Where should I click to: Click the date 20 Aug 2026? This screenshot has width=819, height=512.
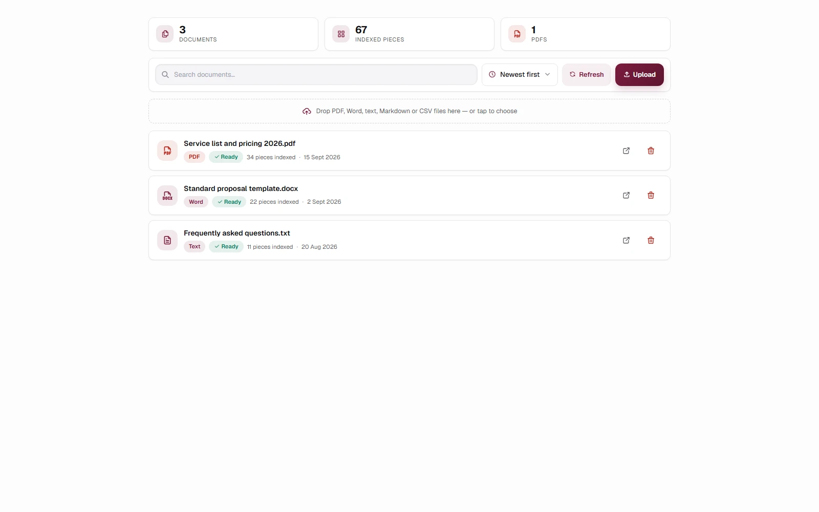coord(319,247)
